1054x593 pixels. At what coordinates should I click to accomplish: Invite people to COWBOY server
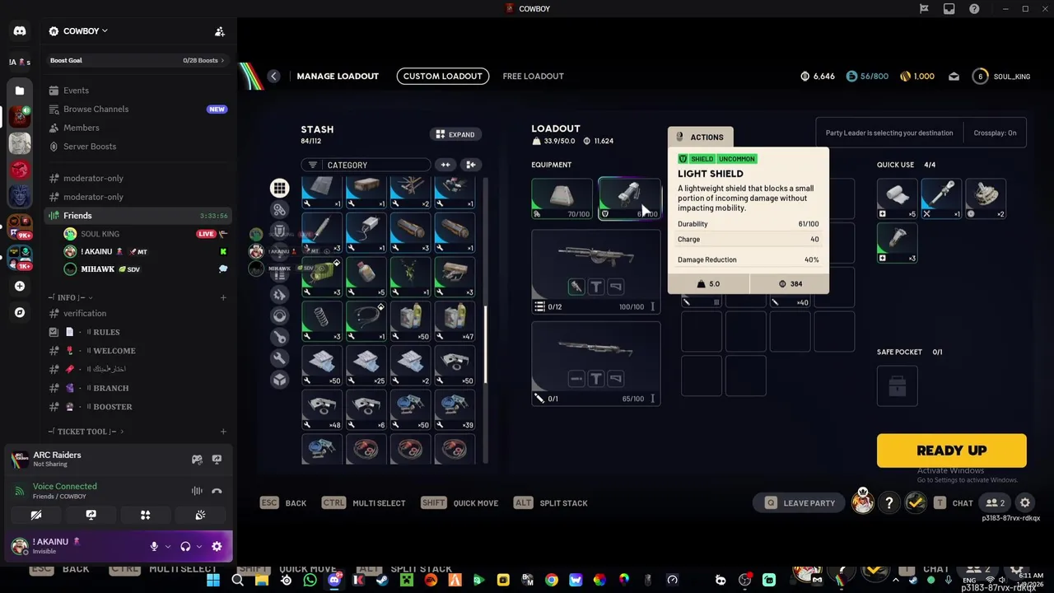220,31
